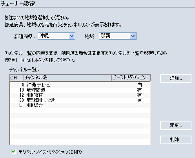Open the 地域 dropdown arrow showing 那覇

133,36
